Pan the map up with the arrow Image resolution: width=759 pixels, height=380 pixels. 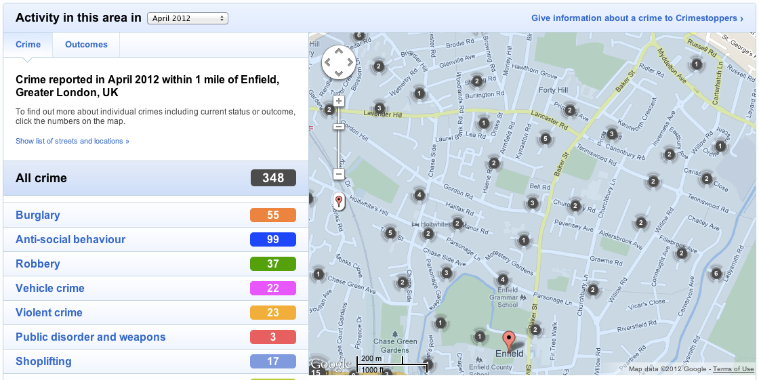[337, 51]
